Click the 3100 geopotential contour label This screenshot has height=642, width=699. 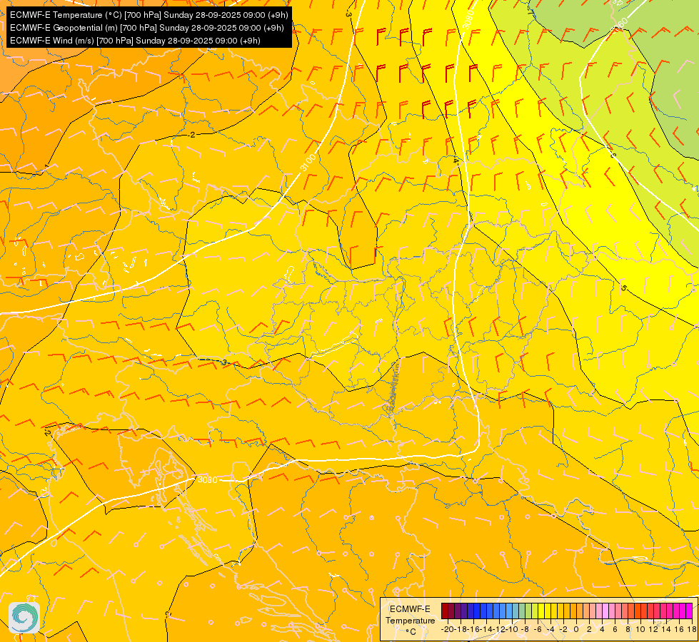[x=308, y=163]
